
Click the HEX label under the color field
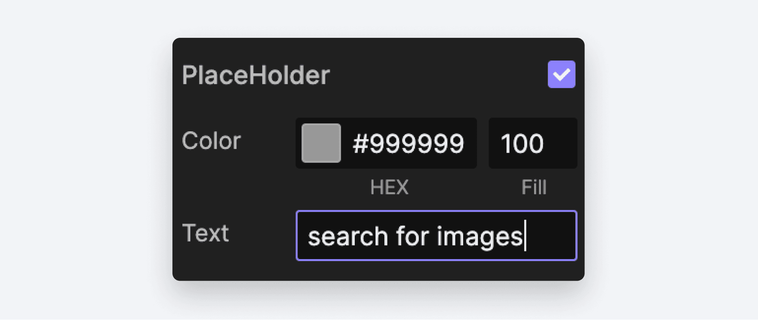389,187
